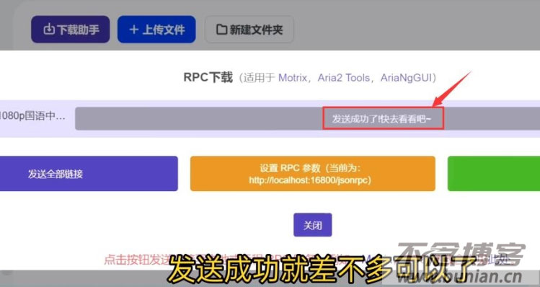Close the RPC dialog with 关闭
The height and width of the screenshot is (287, 540).
pos(313,225)
